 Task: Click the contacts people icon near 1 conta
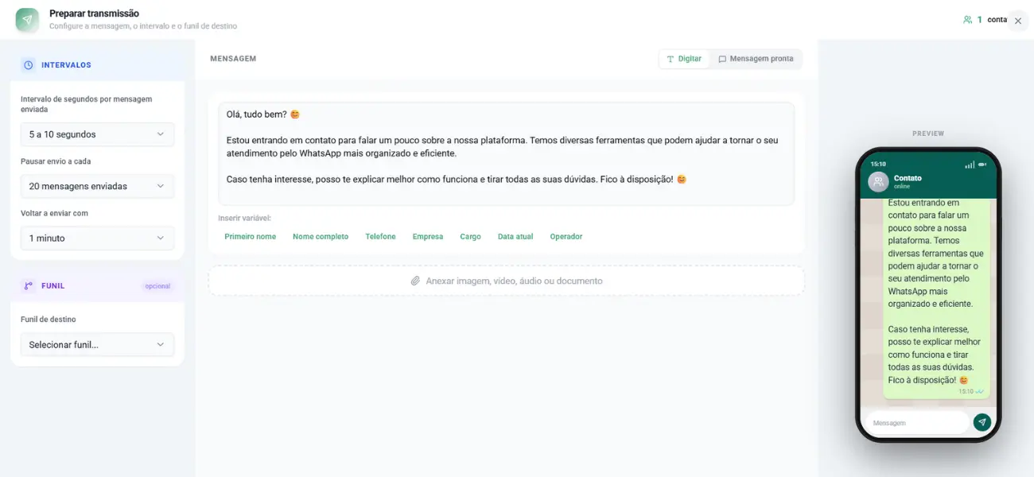[x=967, y=20]
